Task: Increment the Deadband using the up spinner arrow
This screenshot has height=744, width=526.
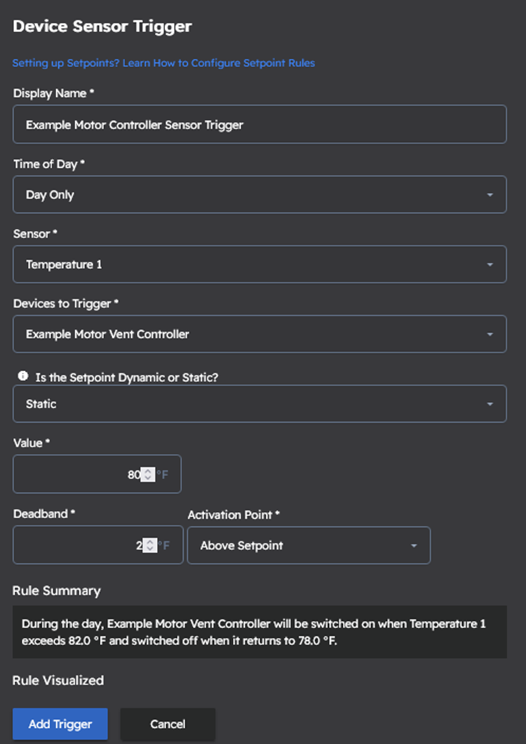Action: coord(149,541)
